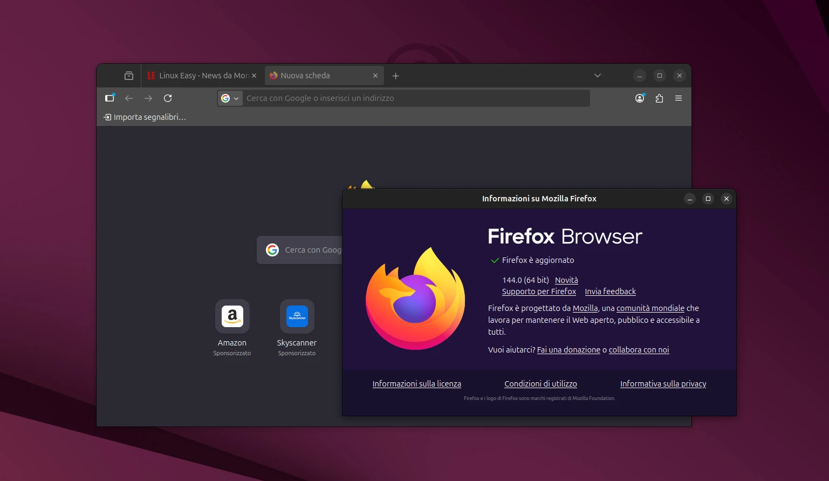Screen dimensions: 829x481
Task: Open Informativa sulla privacy
Action: pyautogui.click(x=663, y=384)
